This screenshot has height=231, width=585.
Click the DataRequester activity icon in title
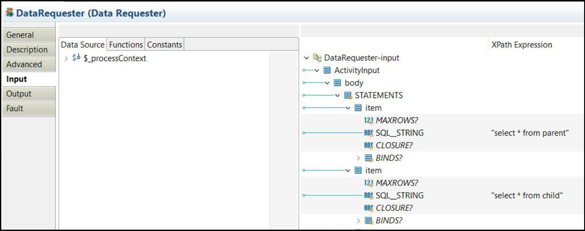(x=9, y=13)
